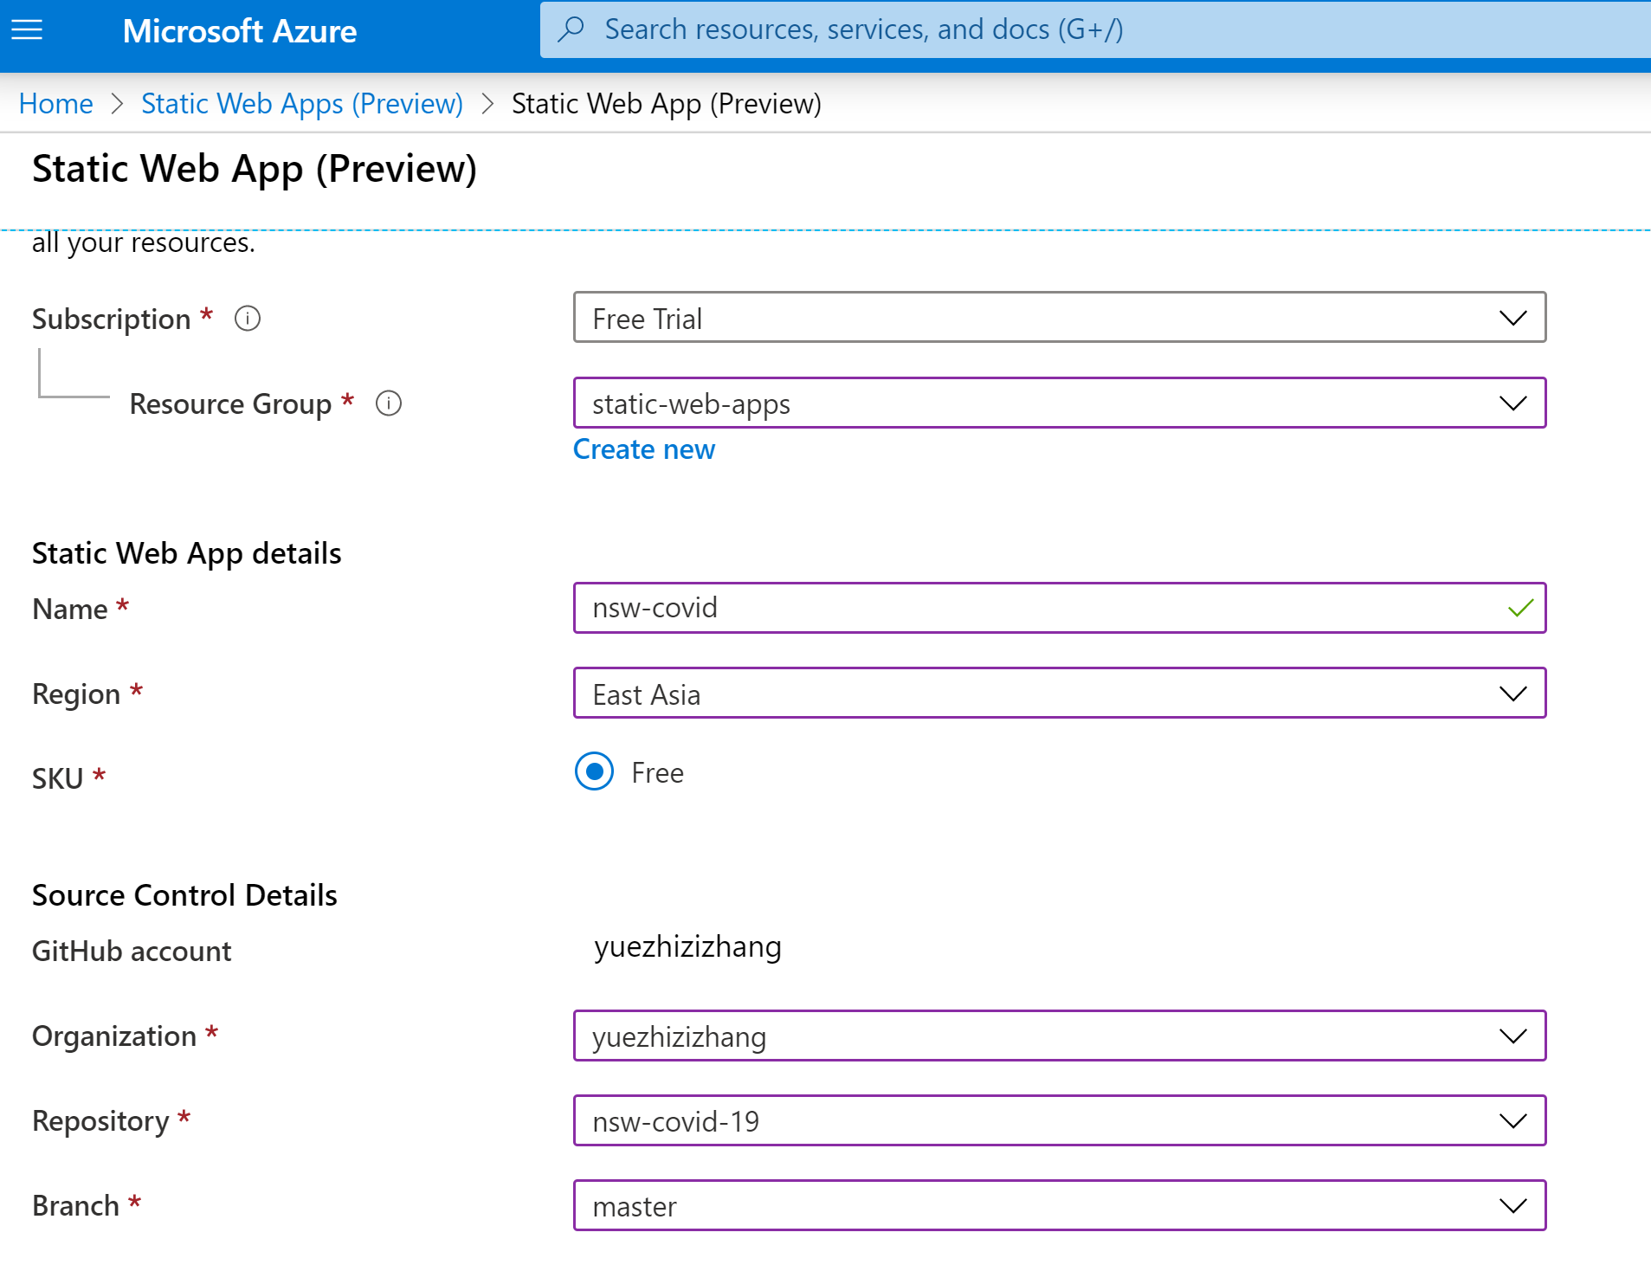Go to Home breadcrumb
This screenshot has width=1651, height=1284.
tap(56, 104)
